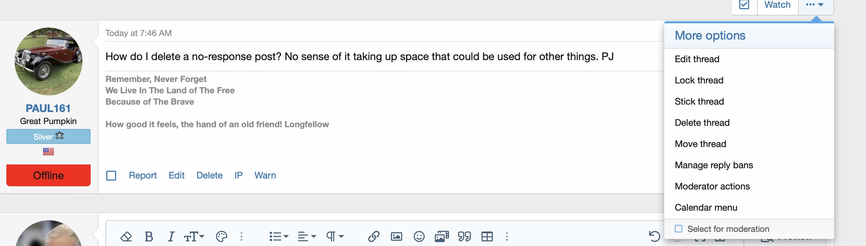Open the smilies emoji picker

(x=419, y=236)
